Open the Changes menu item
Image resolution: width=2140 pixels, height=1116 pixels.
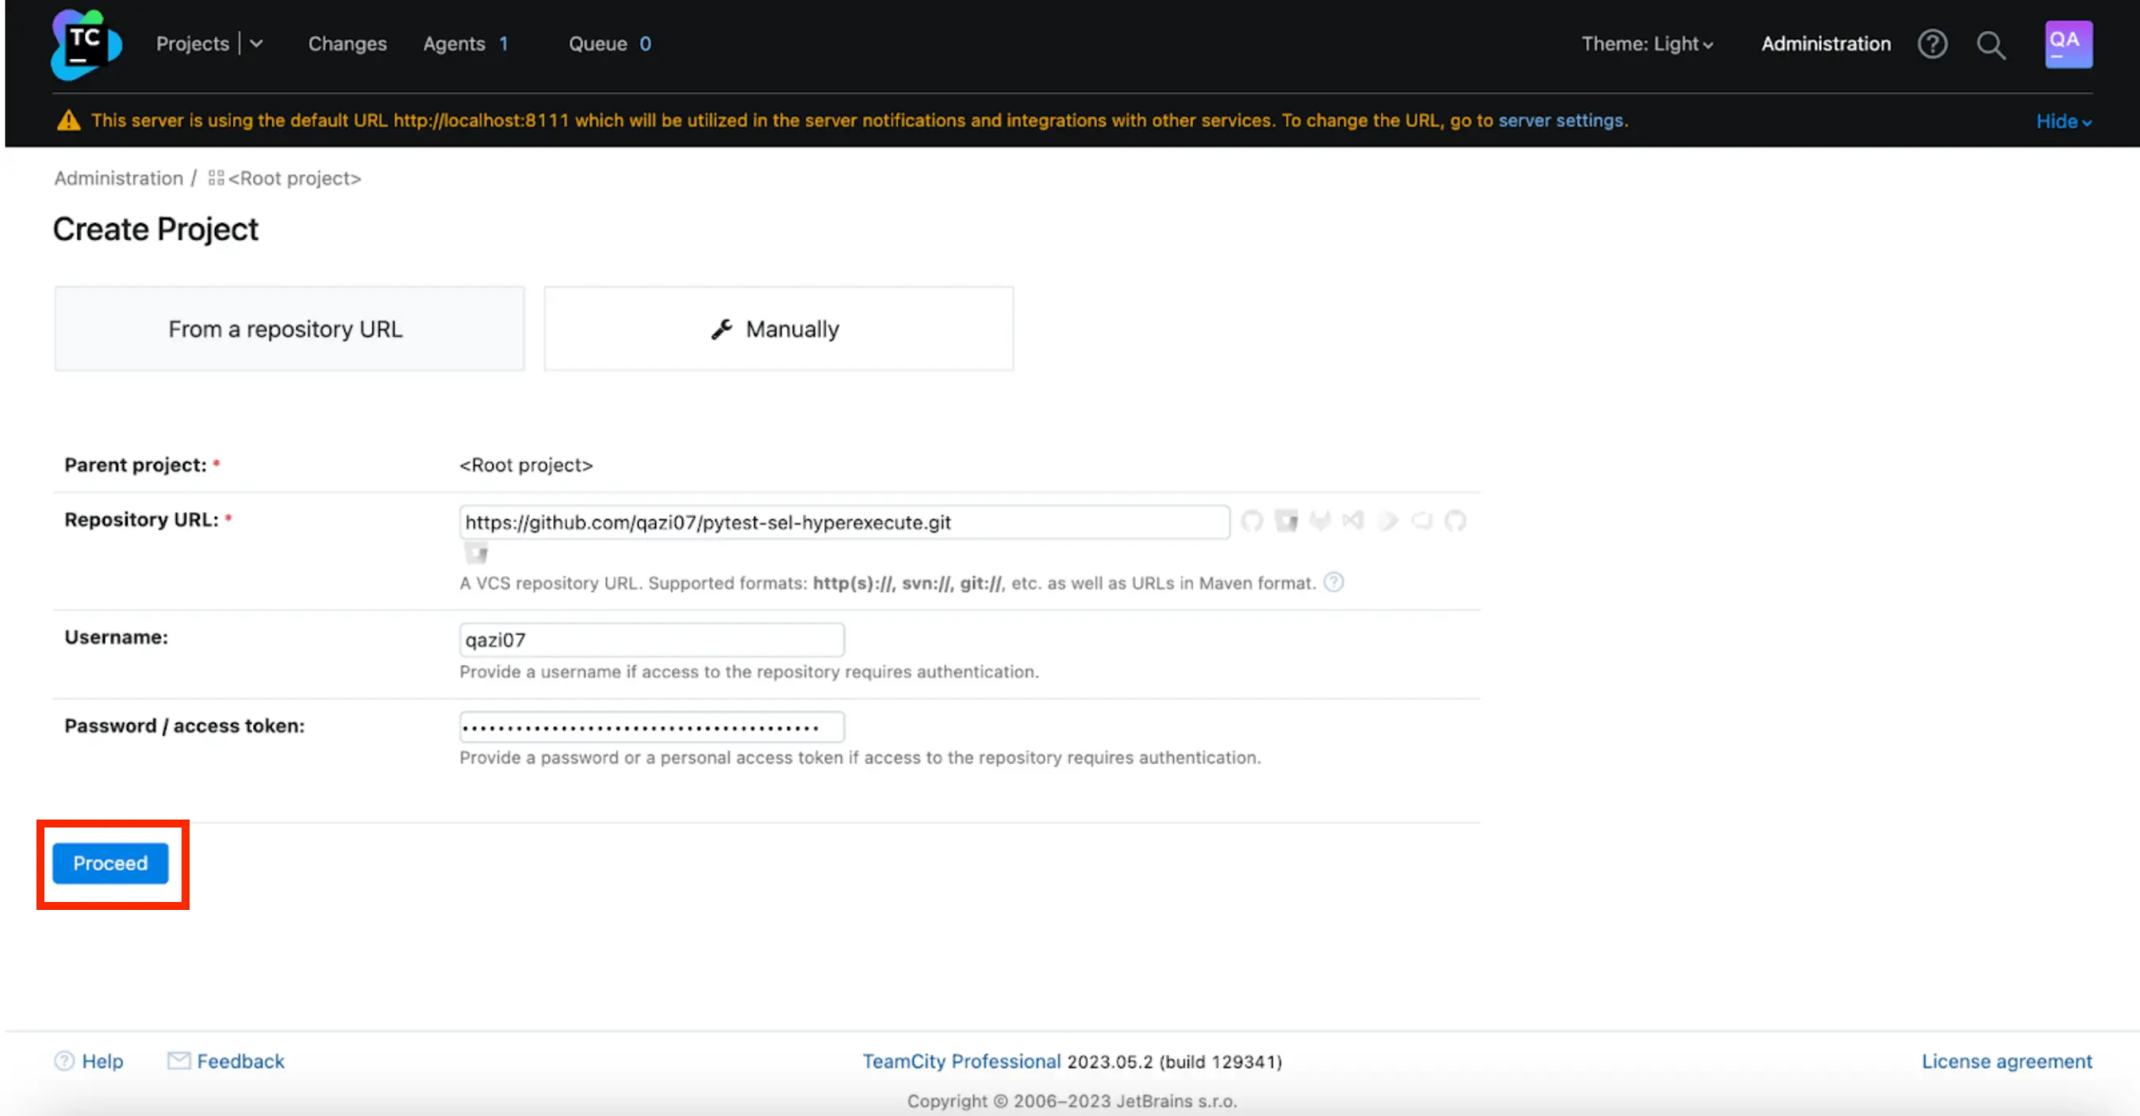pyautogui.click(x=347, y=44)
